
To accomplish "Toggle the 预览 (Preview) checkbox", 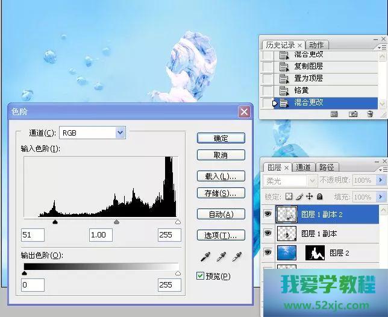I will click(201, 276).
